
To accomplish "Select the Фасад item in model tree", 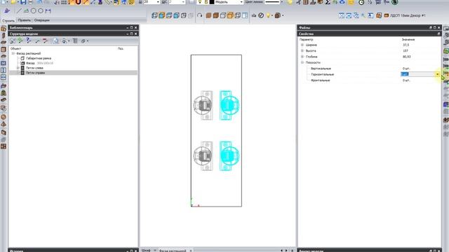I will (x=30, y=63).
